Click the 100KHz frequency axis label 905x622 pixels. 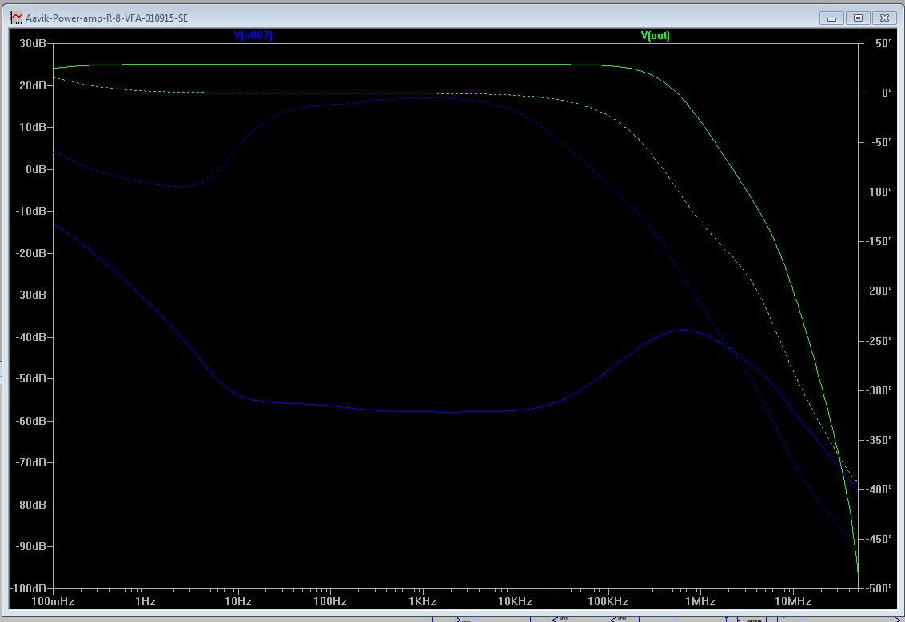[x=608, y=602]
